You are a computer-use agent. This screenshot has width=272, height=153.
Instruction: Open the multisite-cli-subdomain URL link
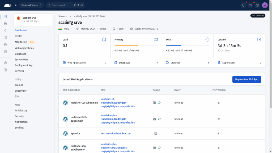[118, 103]
